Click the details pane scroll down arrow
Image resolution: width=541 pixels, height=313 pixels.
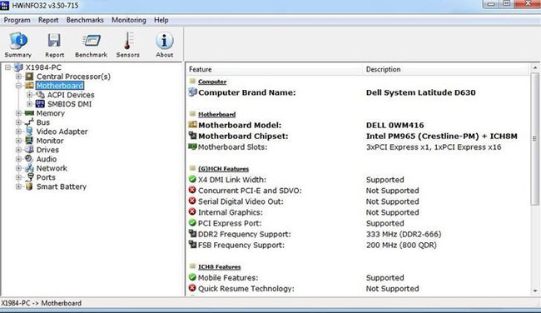click(x=535, y=291)
